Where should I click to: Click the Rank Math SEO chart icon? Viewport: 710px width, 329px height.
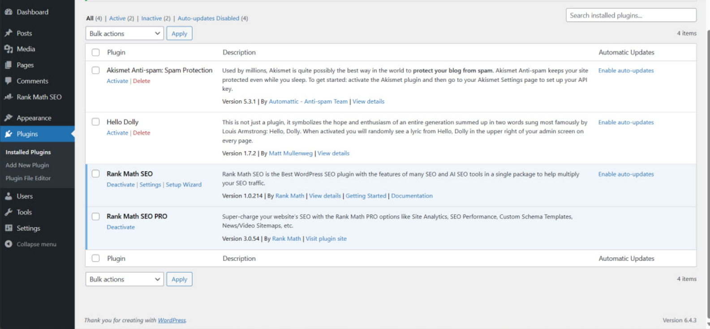(x=8, y=97)
